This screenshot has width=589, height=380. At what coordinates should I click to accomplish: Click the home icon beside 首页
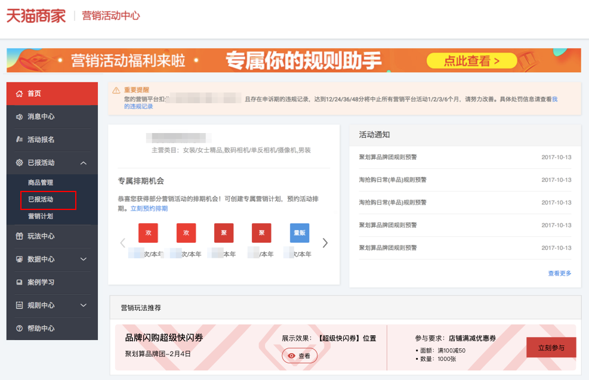click(19, 94)
